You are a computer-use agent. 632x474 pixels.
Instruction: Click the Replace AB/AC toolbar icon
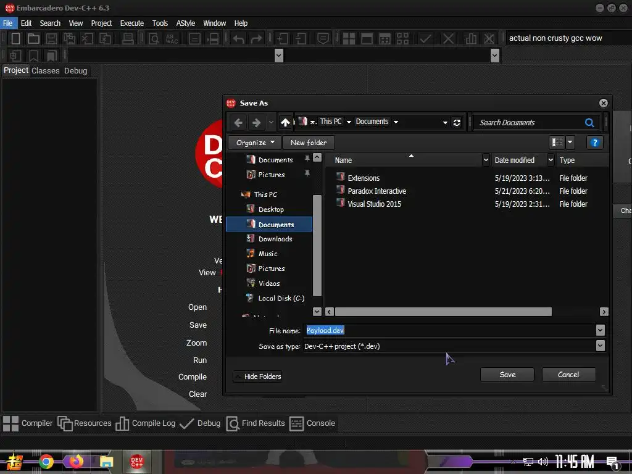[172, 39]
